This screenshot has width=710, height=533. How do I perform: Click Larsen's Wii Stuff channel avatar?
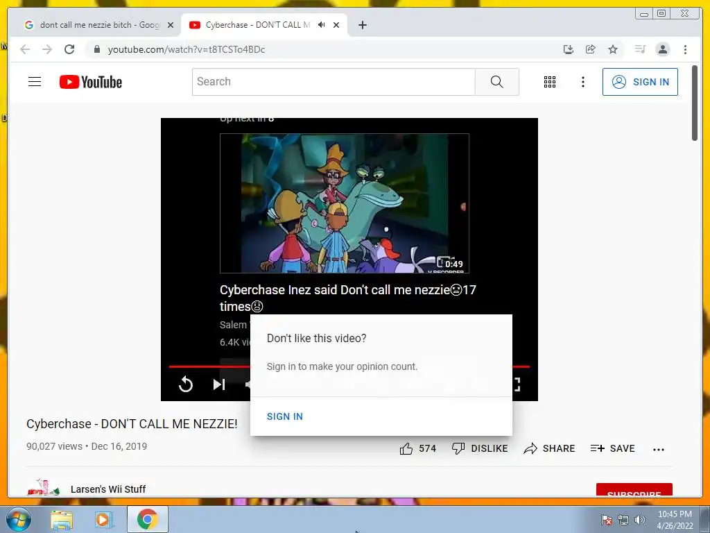[43, 488]
